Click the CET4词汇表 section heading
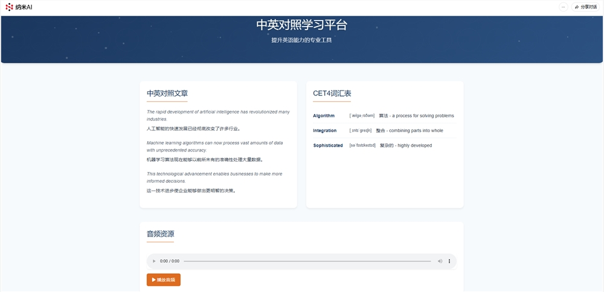 click(332, 94)
